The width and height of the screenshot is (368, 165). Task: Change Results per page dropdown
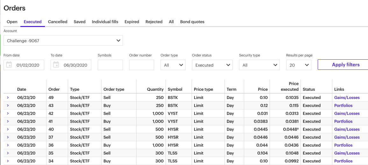[298, 65]
